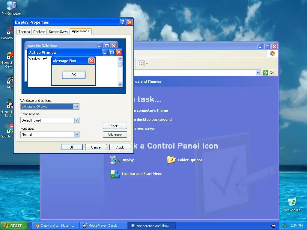The width and height of the screenshot is (307, 230).
Task: Switch to Media Player Classic taskbar item
Action: pos(103,226)
